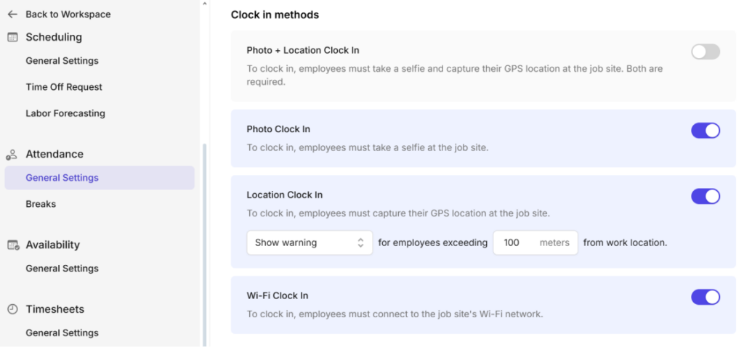This screenshot has height=347, width=744.
Task: Click the Attendance people icon
Action: pos(12,155)
